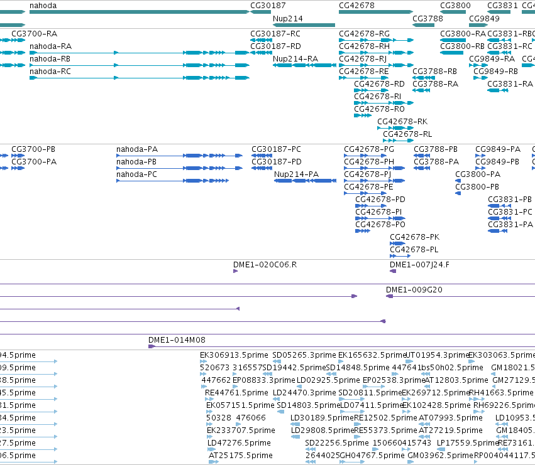Viewport: 535px width, 465px height.
Task: Click the EK233707.5prime EST label
Action: (241, 430)
